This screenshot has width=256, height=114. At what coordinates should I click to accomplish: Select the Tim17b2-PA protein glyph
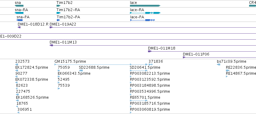click(x=58, y=20)
